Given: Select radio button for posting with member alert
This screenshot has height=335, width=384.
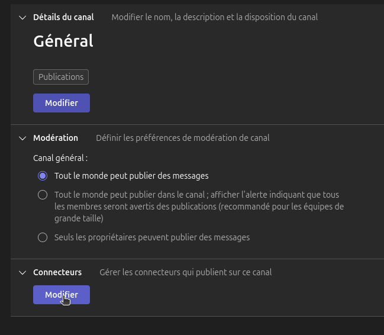Looking at the screenshot, I should coord(43,195).
